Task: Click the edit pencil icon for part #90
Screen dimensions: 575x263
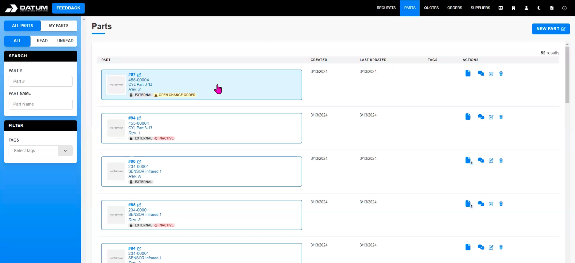Action: (x=491, y=161)
